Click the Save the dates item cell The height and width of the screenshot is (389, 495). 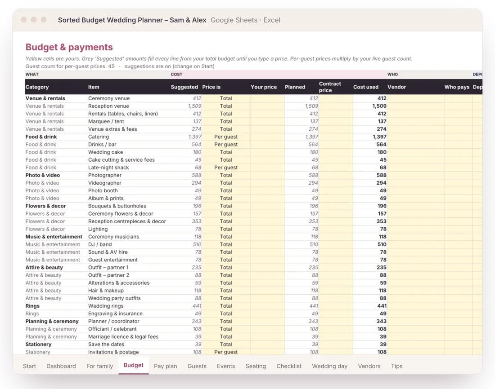tap(106, 344)
